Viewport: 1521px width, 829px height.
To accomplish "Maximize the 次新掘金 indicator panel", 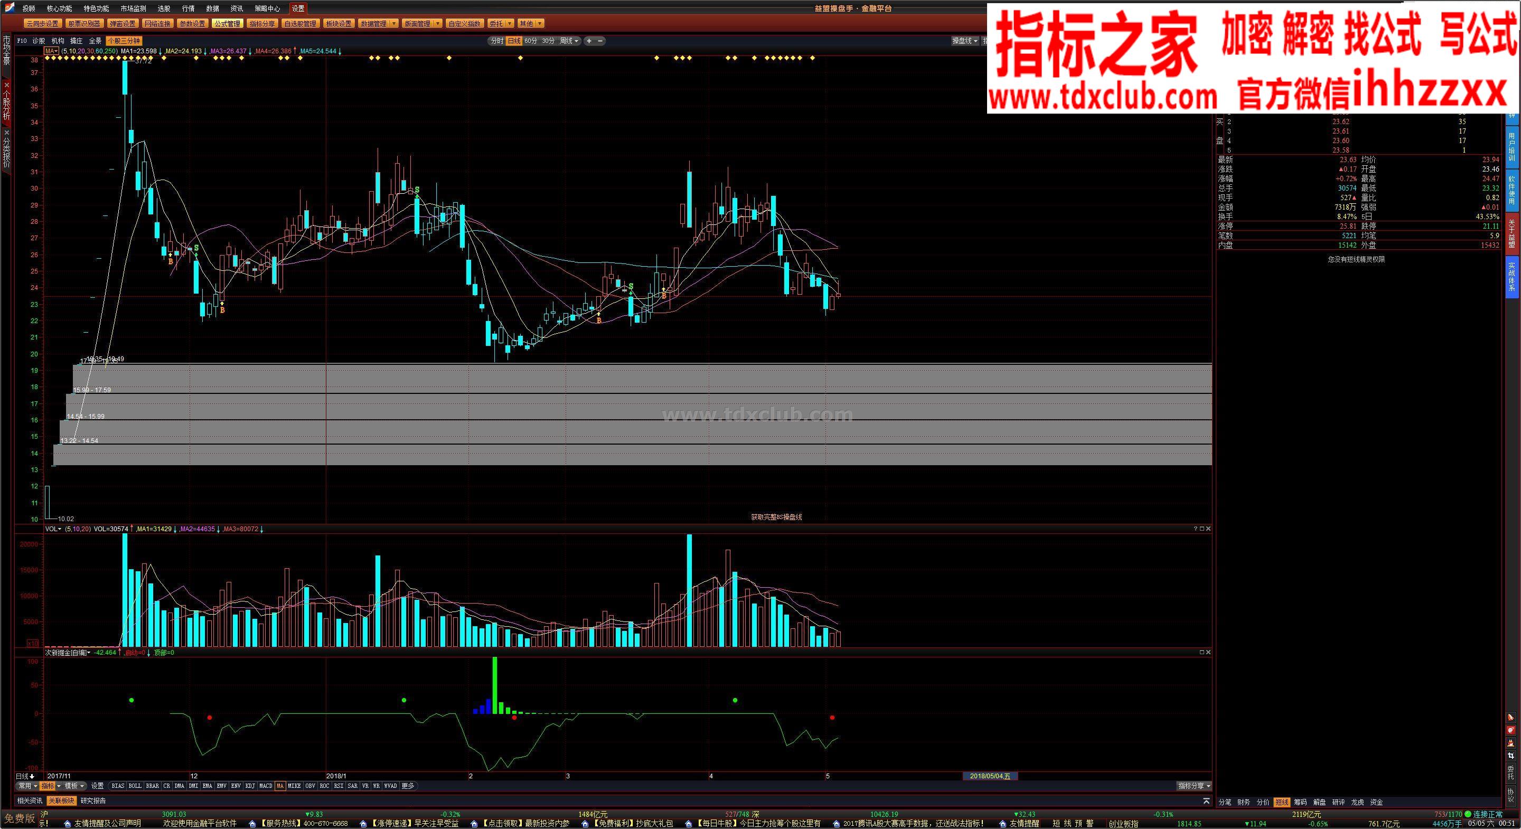I will 1201,653.
